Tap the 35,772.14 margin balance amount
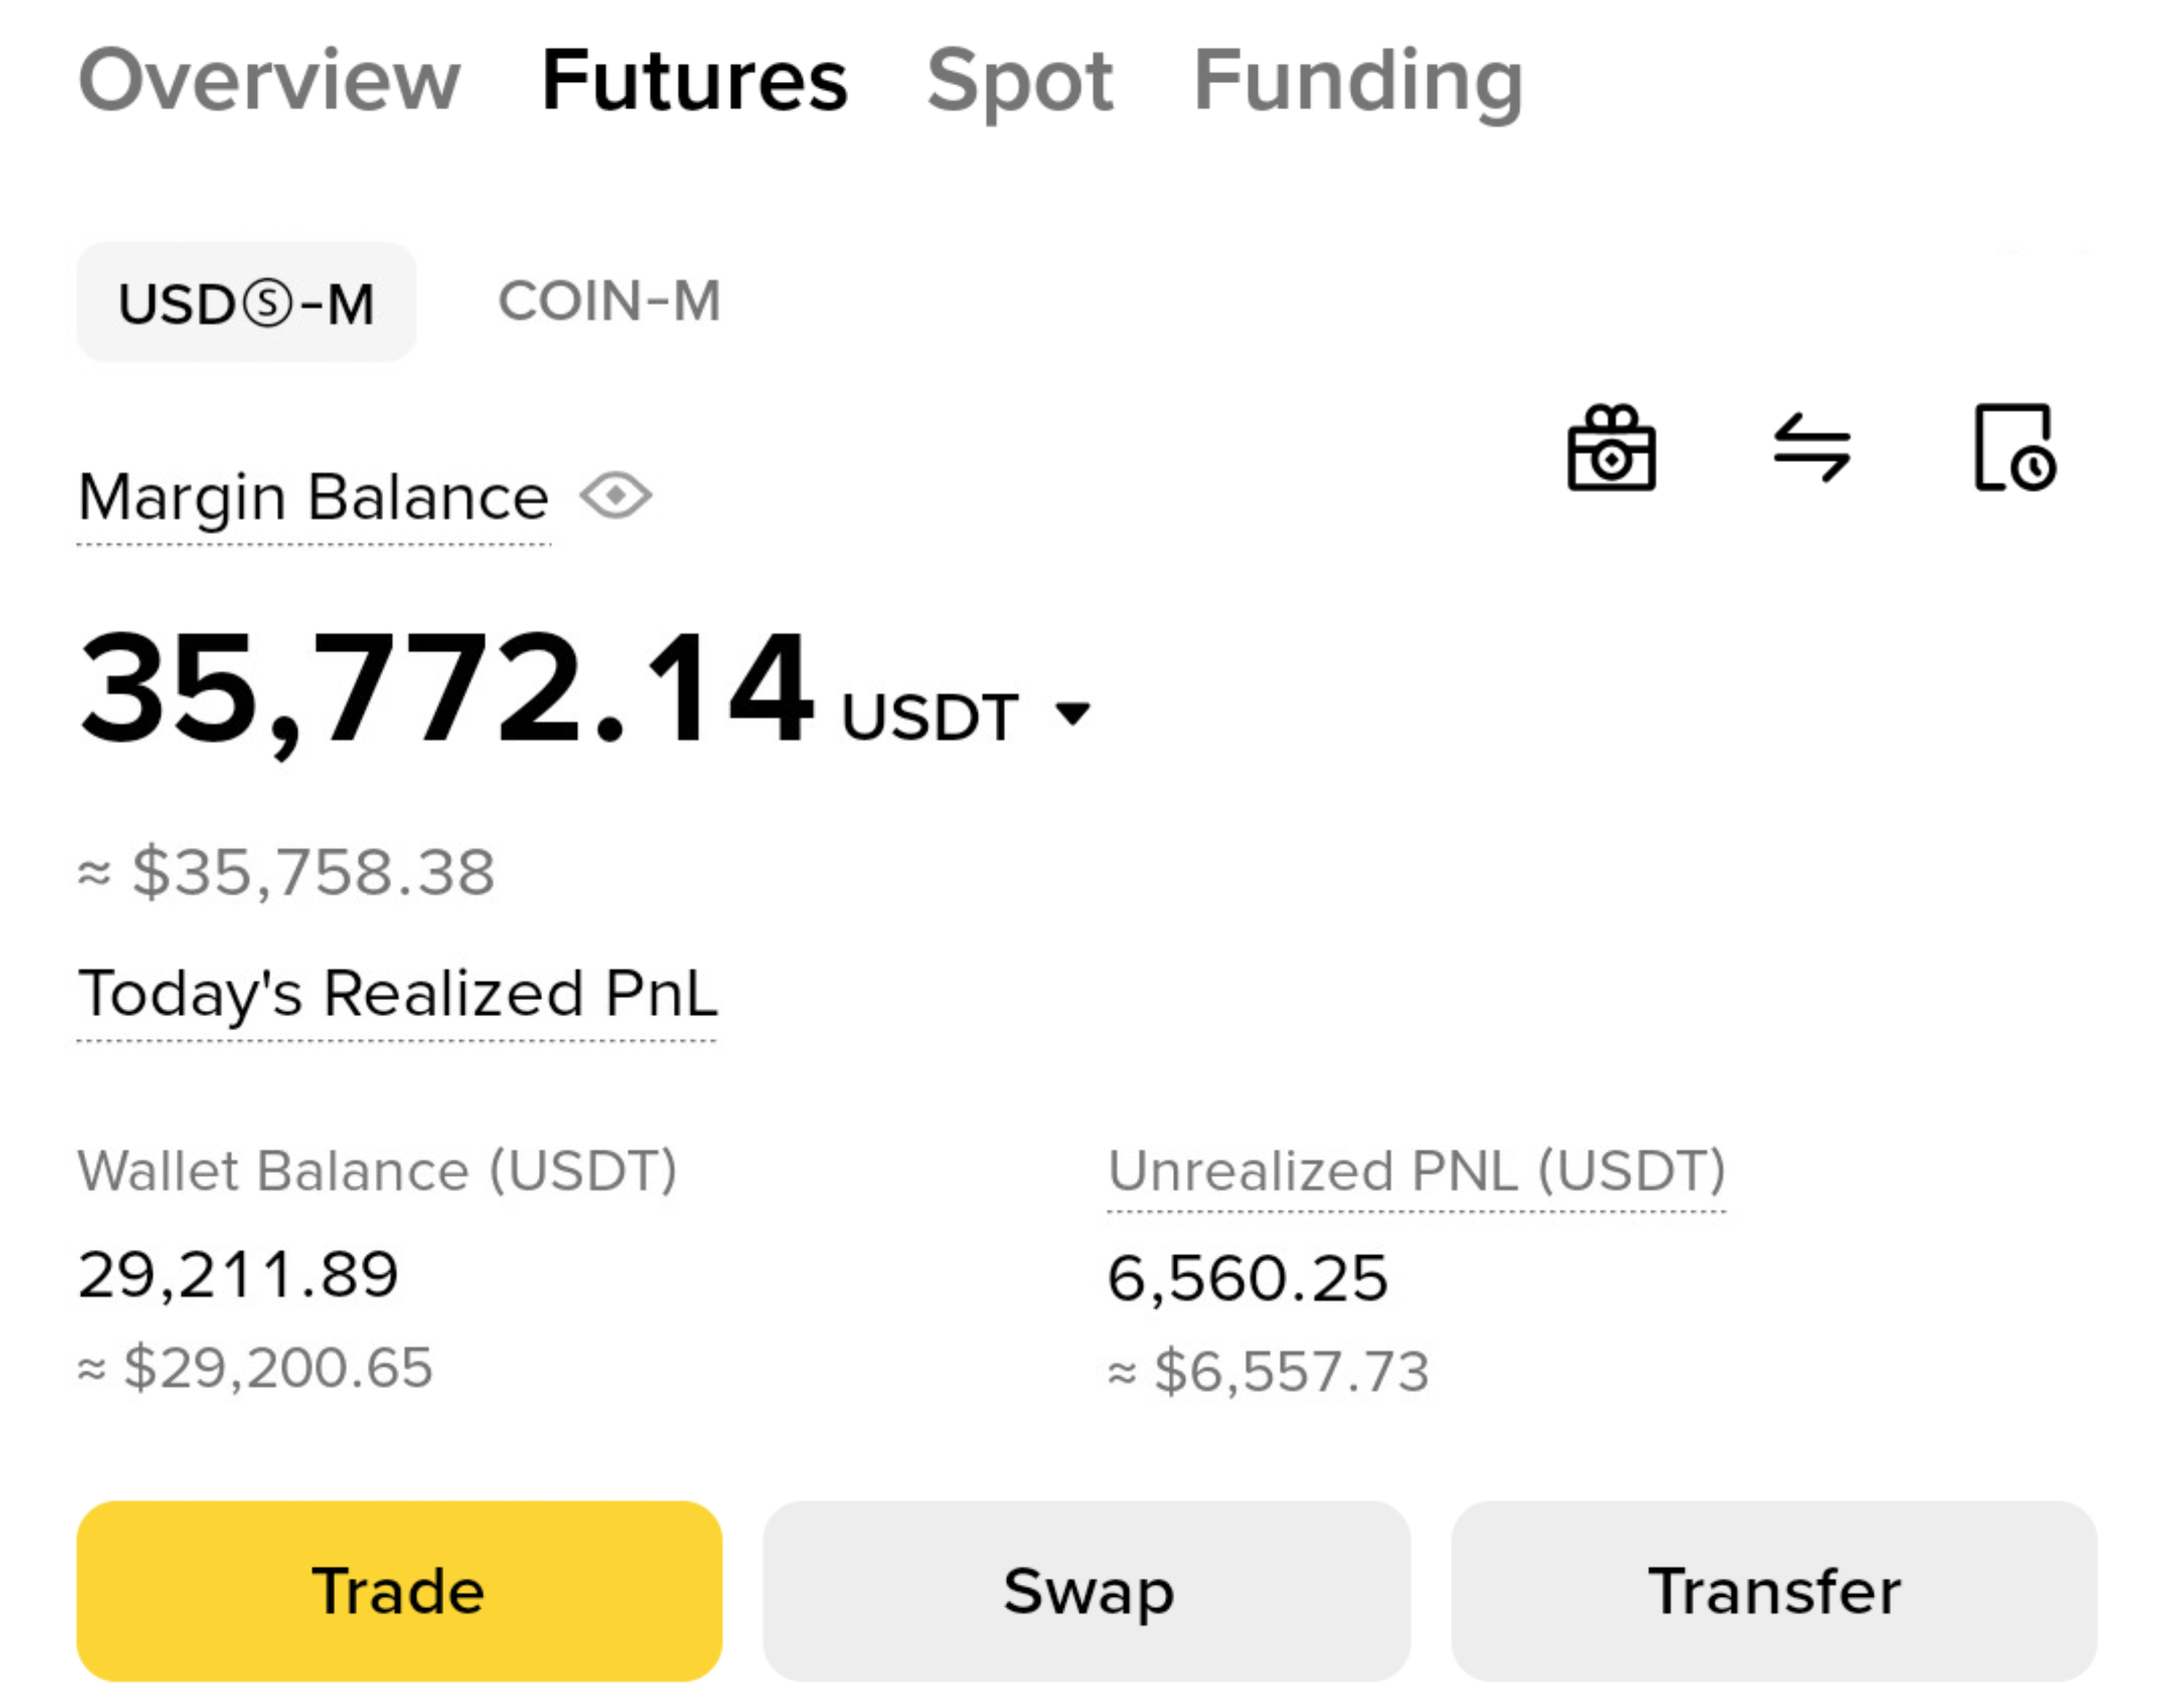Viewport: 2174px width, 1708px height. point(446,690)
